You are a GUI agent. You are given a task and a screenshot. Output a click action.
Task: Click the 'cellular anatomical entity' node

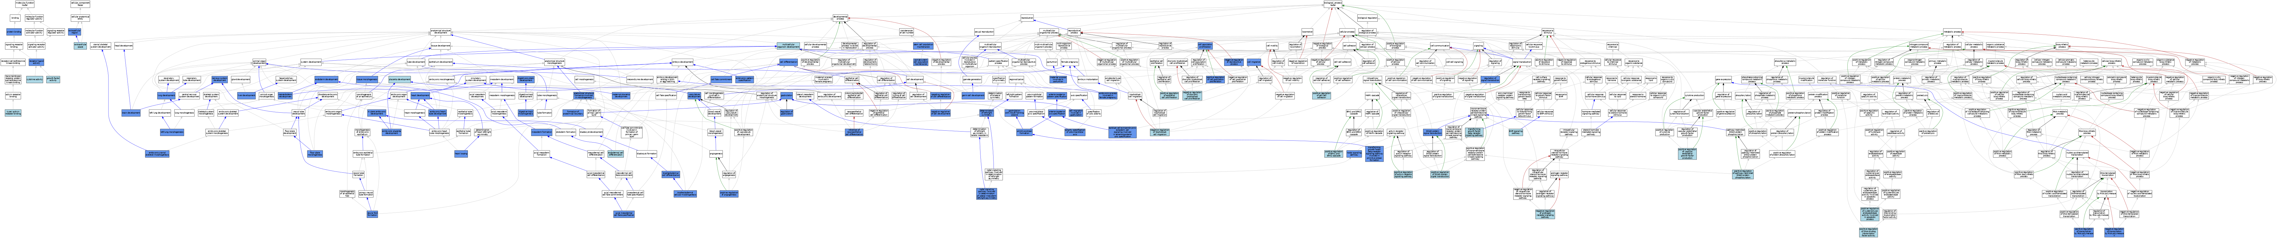point(80,18)
